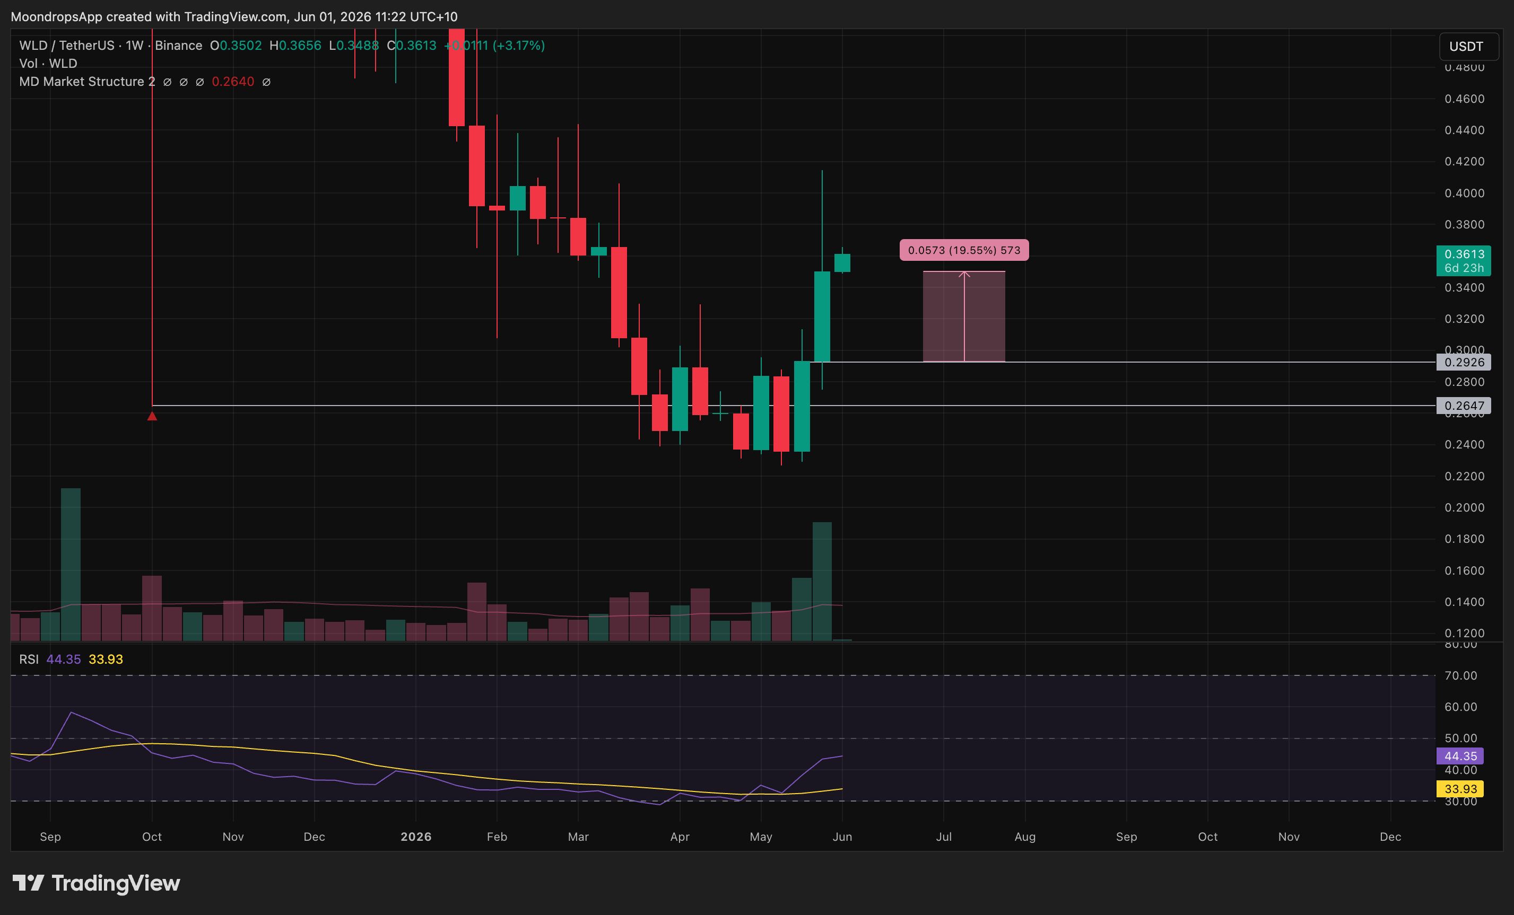Screen dimensions: 1514x915
Task: Click the Jun label on time axis
Action: [842, 837]
